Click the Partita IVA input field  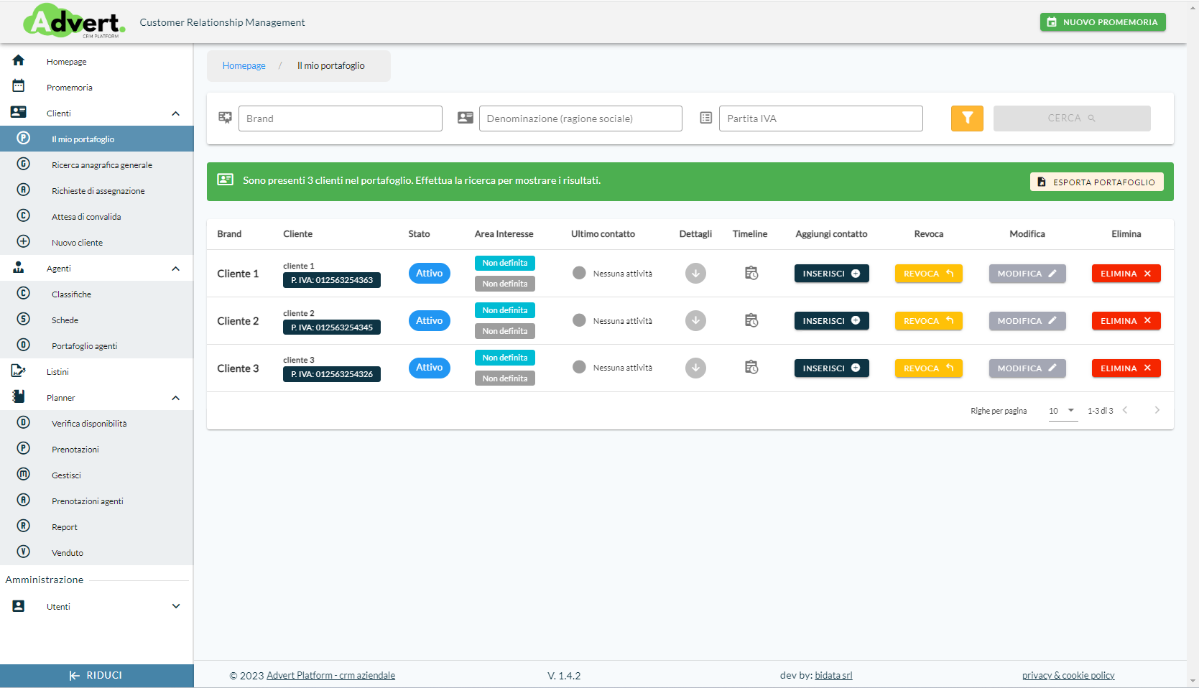pyautogui.click(x=820, y=118)
